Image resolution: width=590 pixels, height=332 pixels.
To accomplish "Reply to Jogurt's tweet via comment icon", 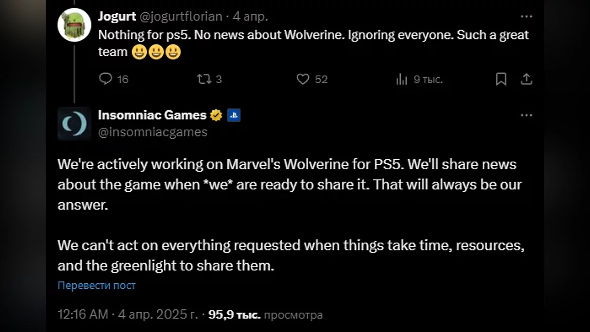I will pyautogui.click(x=106, y=79).
